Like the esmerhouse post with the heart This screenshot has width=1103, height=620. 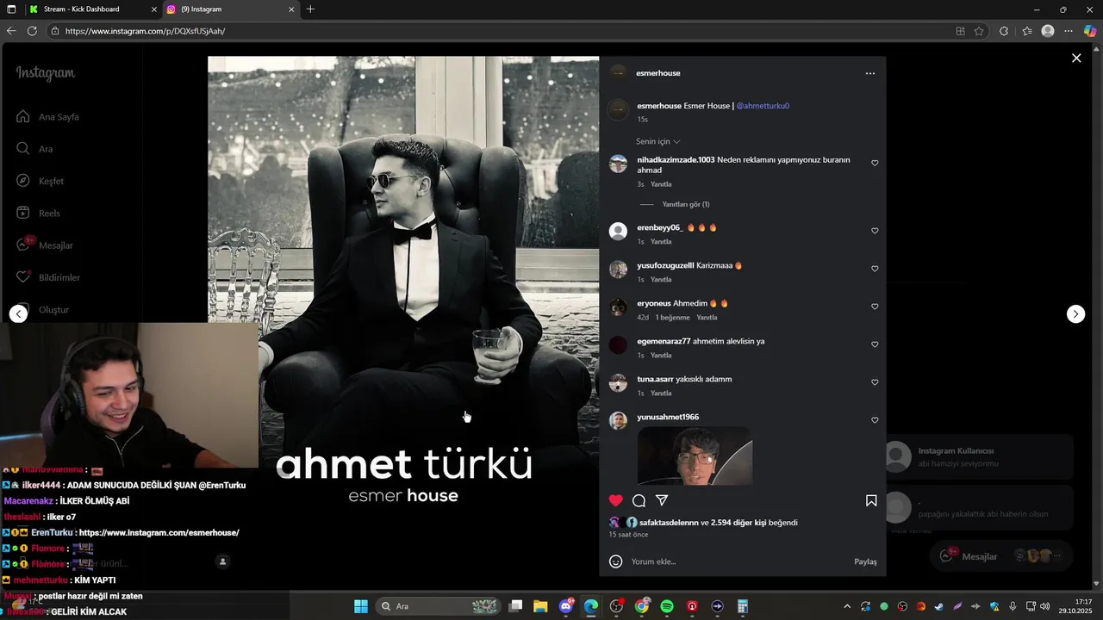(615, 500)
